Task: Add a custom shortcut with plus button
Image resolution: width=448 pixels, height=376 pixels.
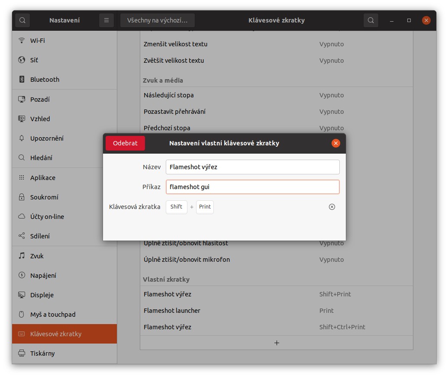Action: [x=277, y=343]
